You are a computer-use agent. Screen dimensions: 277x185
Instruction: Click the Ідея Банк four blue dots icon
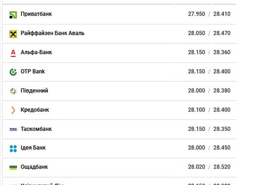click(x=13, y=148)
